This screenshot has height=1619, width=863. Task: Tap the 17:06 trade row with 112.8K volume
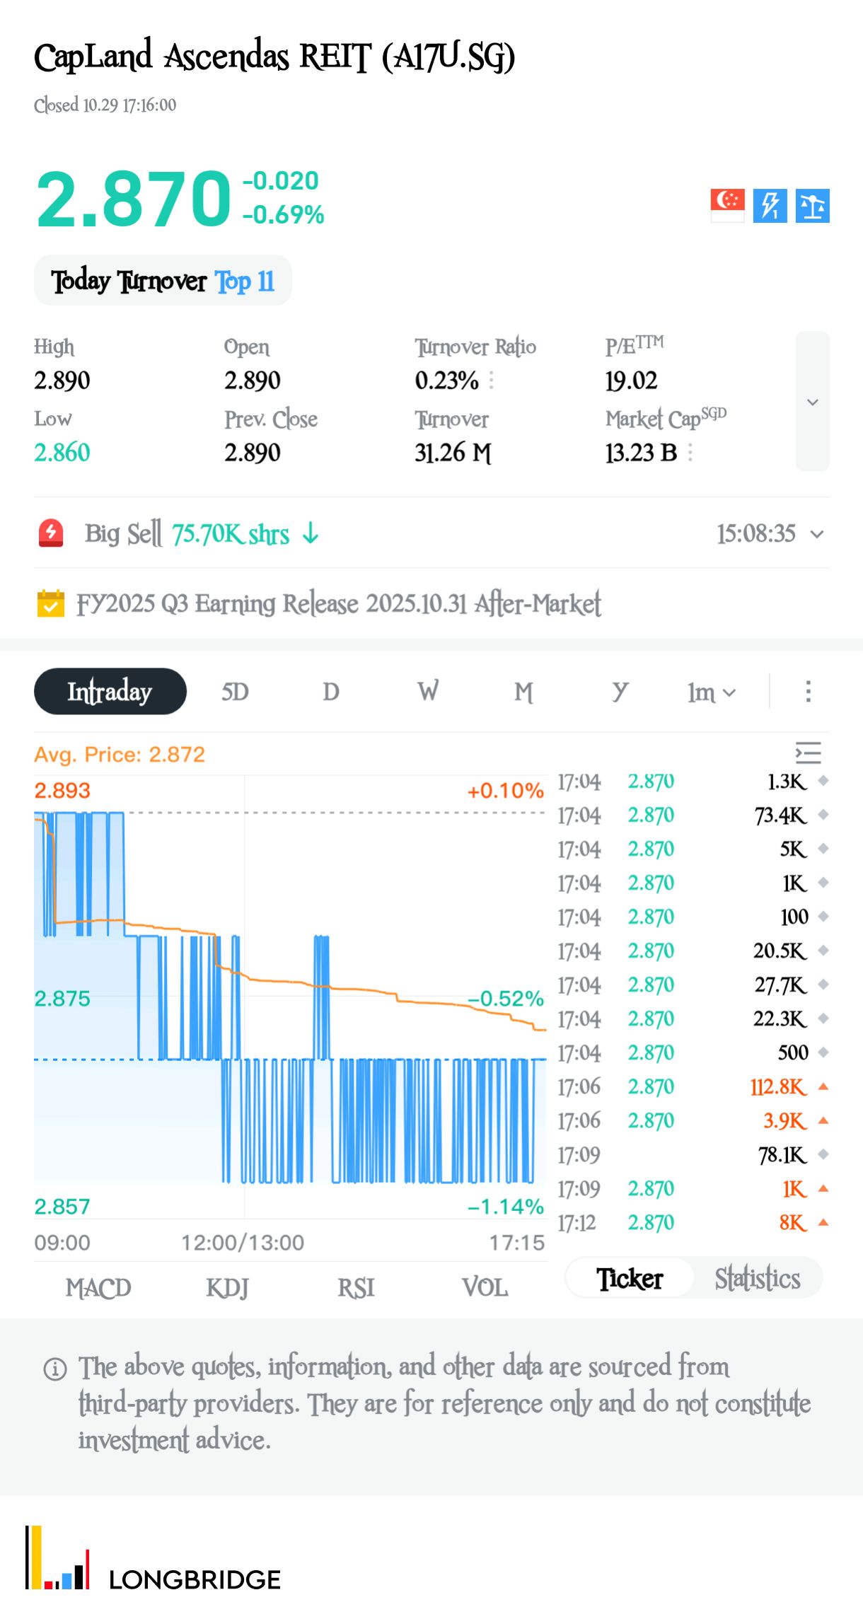click(692, 1086)
